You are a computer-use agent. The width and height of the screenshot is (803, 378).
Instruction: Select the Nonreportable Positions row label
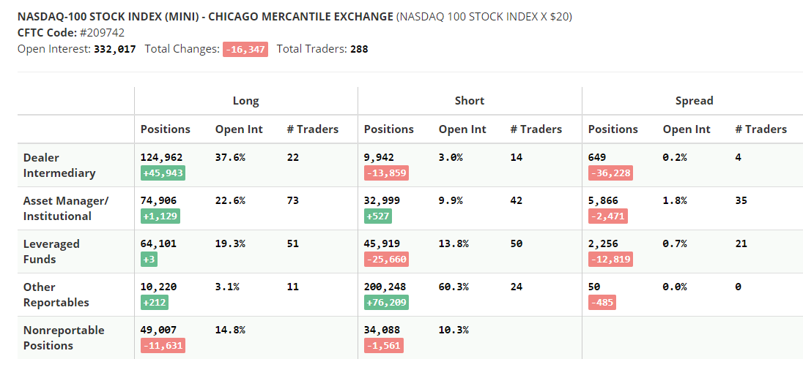[x=64, y=338]
